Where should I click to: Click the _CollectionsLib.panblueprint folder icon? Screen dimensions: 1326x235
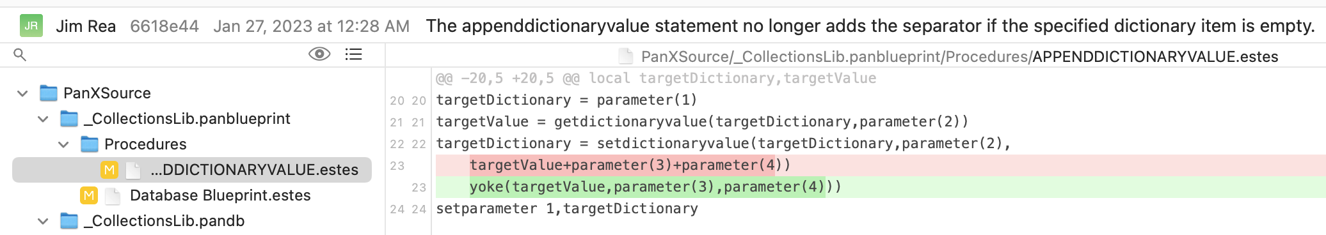pyautogui.click(x=69, y=119)
